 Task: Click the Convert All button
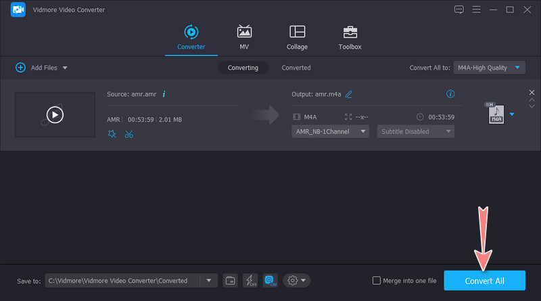[x=484, y=281]
